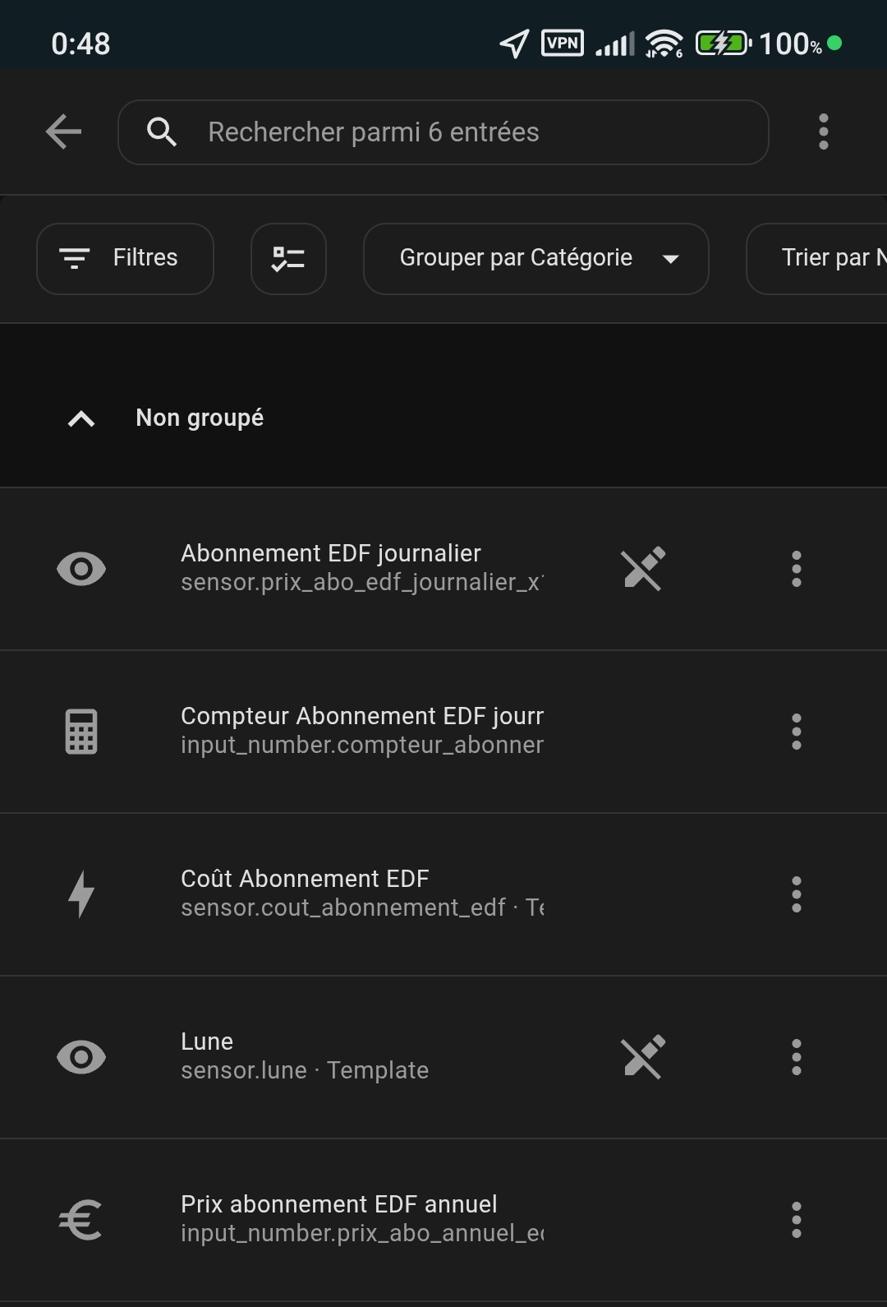
Task: Open the menu for Abonnement EDF journalier
Action: [x=796, y=569]
